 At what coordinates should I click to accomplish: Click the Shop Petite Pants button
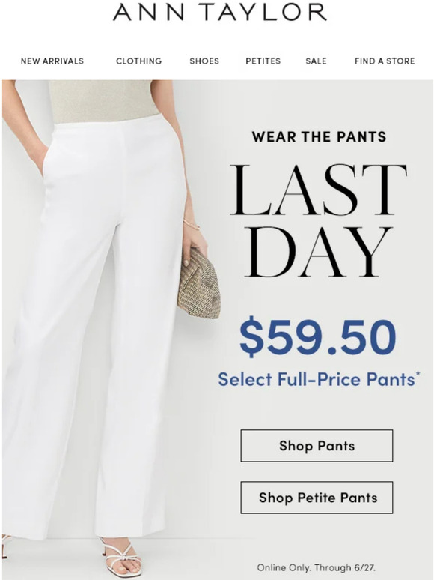pyautogui.click(x=317, y=498)
